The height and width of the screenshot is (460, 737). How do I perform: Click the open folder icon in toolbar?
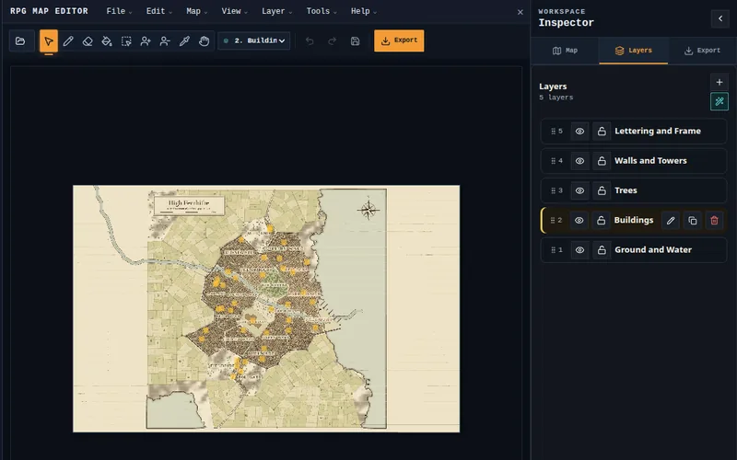(x=20, y=41)
